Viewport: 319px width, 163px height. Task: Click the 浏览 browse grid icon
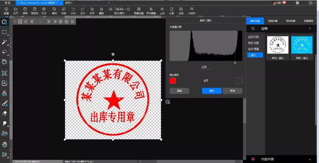click(x=181, y=9)
